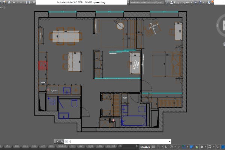This screenshot has height=150, width=225.
Task: Click the command line customize wrench icon
Action: [61, 141]
